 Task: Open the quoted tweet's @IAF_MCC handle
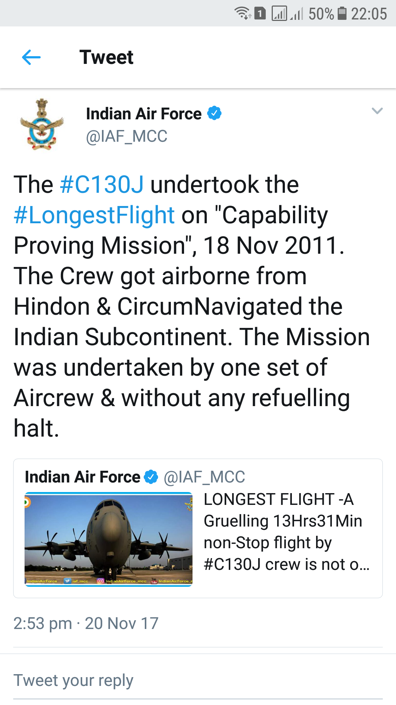coord(204,477)
